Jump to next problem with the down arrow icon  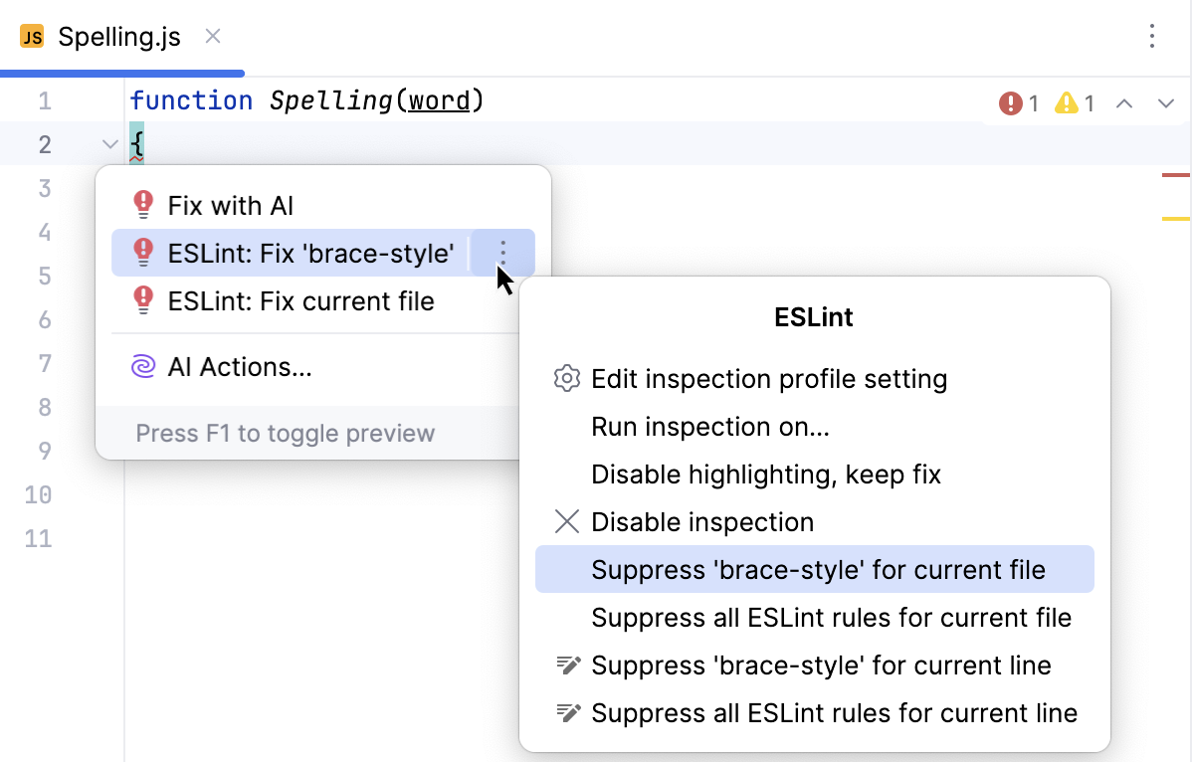pyautogui.click(x=1166, y=102)
